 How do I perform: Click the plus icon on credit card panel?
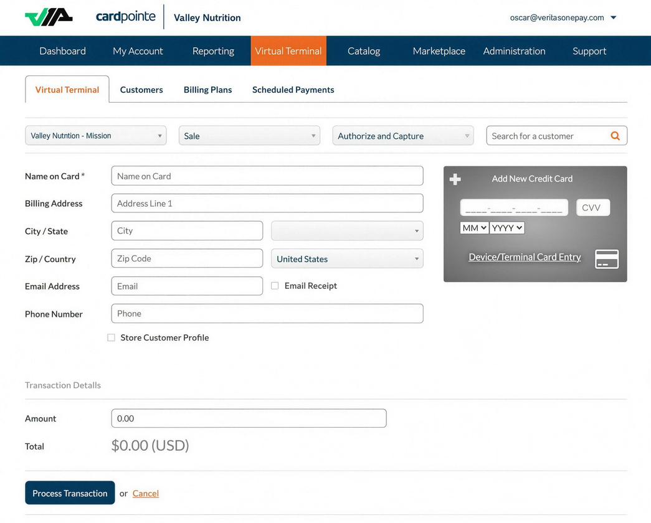tap(455, 179)
